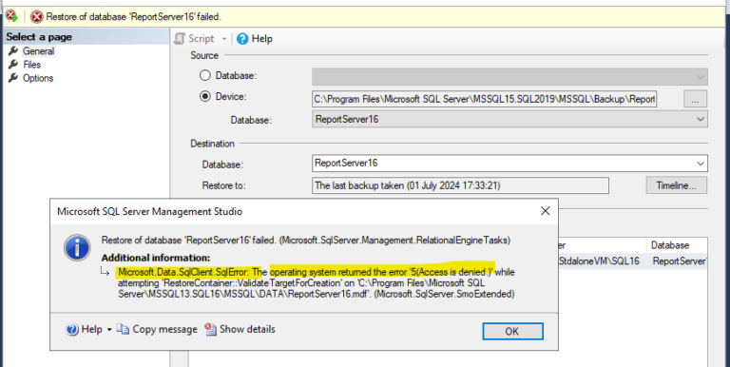Click the Database column header in backup sets
This screenshot has width=730, height=367.
point(669,245)
